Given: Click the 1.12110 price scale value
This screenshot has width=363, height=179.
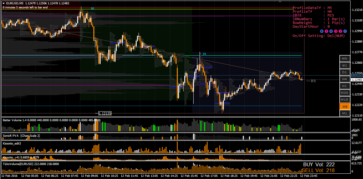Looking at the screenshot, I should pos(357,116).
